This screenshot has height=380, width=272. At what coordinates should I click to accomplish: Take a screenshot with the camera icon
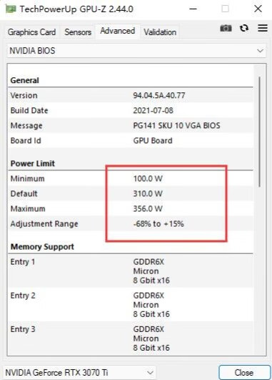226,28
